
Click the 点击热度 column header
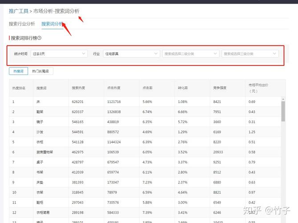(114, 88)
